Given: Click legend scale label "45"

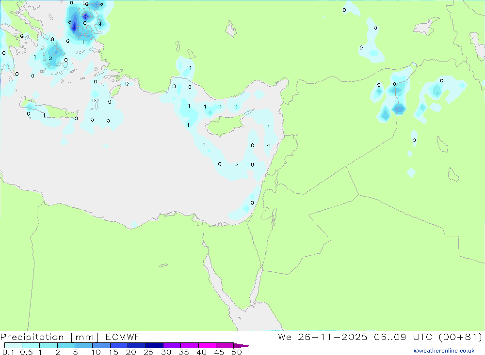Looking at the screenshot, I should pos(219,352).
